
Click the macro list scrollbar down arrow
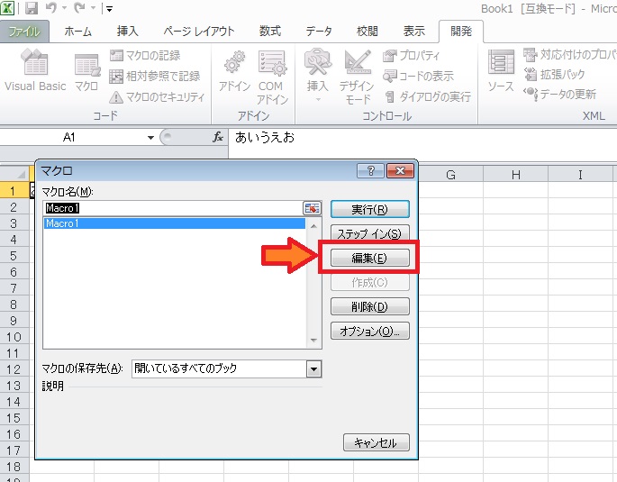click(314, 341)
